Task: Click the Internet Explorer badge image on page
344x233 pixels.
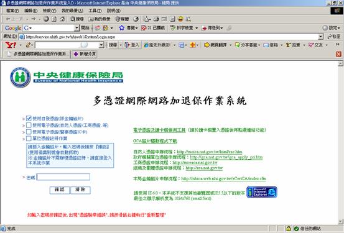Action: tap(262, 192)
